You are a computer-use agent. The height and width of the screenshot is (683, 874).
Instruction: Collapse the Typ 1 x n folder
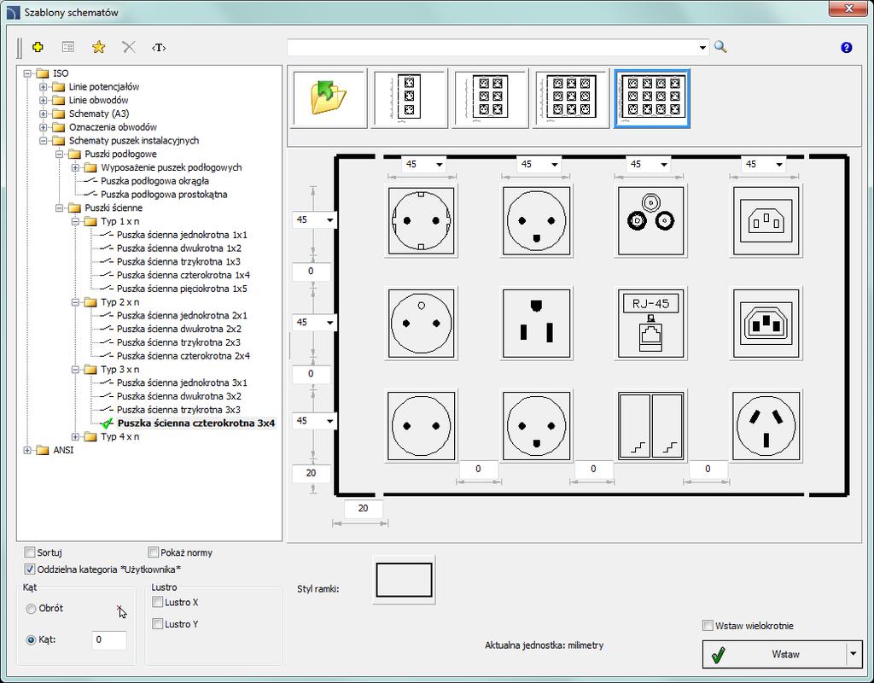(75, 221)
